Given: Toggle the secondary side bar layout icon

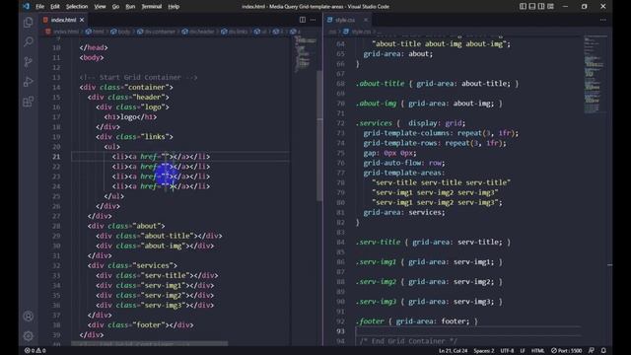Looking at the screenshot, I should (541, 6).
